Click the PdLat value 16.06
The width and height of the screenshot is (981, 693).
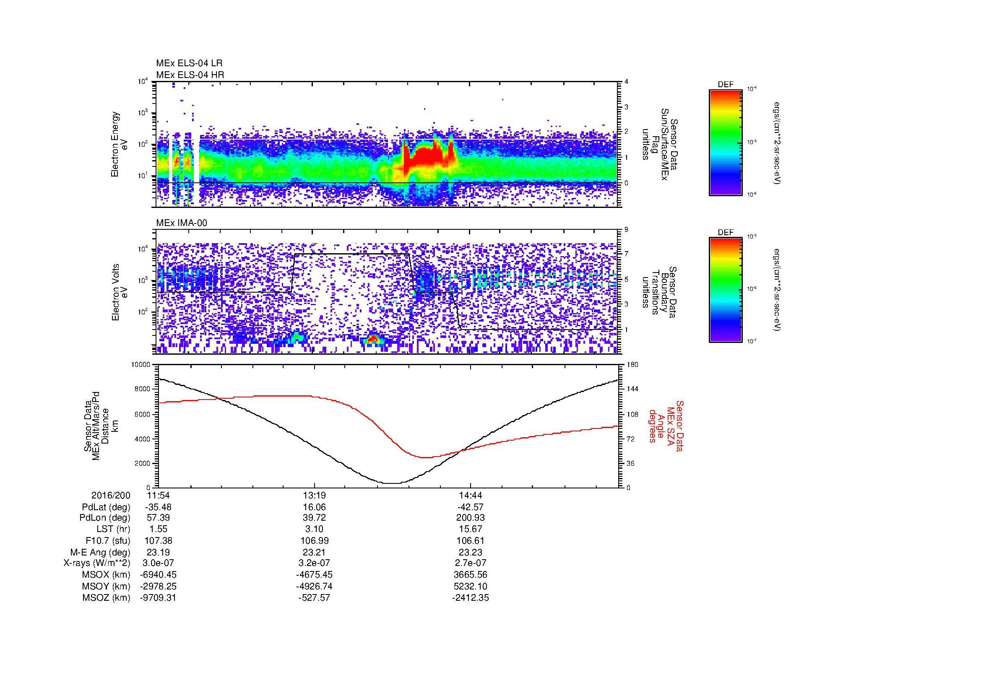pyautogui.click(x=315, y=507)
